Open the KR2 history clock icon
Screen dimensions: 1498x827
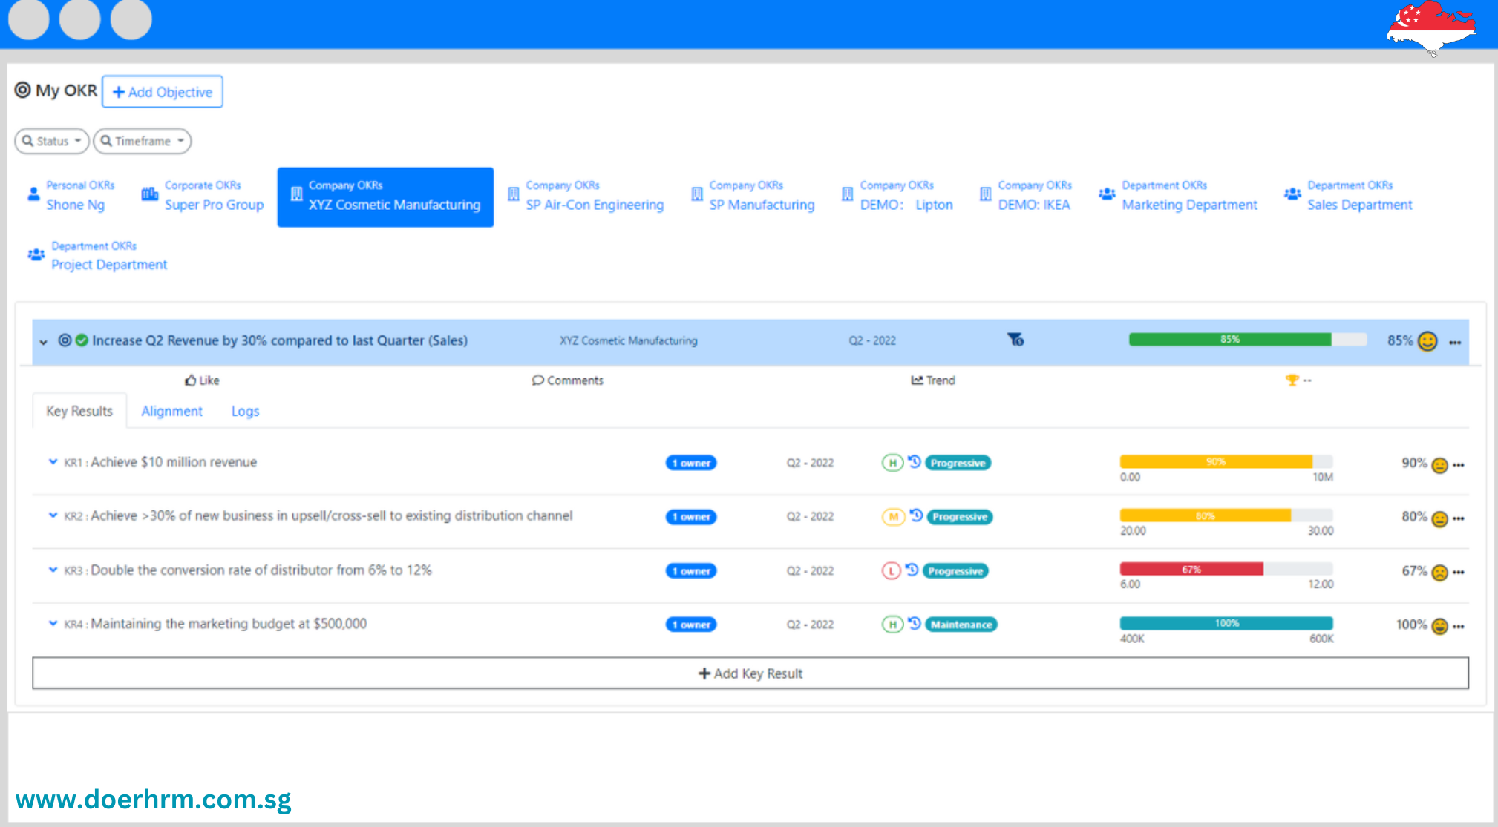(x=917, y=515)
